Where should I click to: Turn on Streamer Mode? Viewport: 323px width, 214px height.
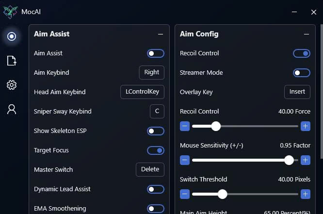(x=302, y=73)
